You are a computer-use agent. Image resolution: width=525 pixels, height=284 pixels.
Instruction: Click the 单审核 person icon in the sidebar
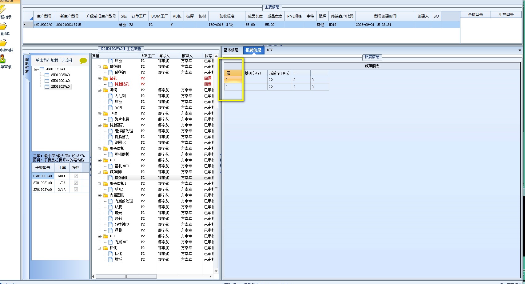(3, 59)
